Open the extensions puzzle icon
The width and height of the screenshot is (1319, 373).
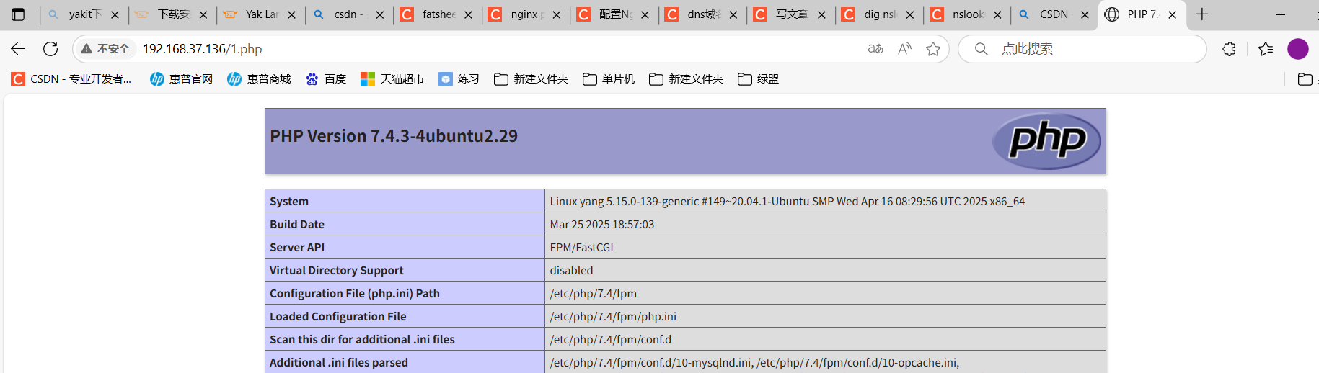pyautogui.click(x=1230, y=49)
